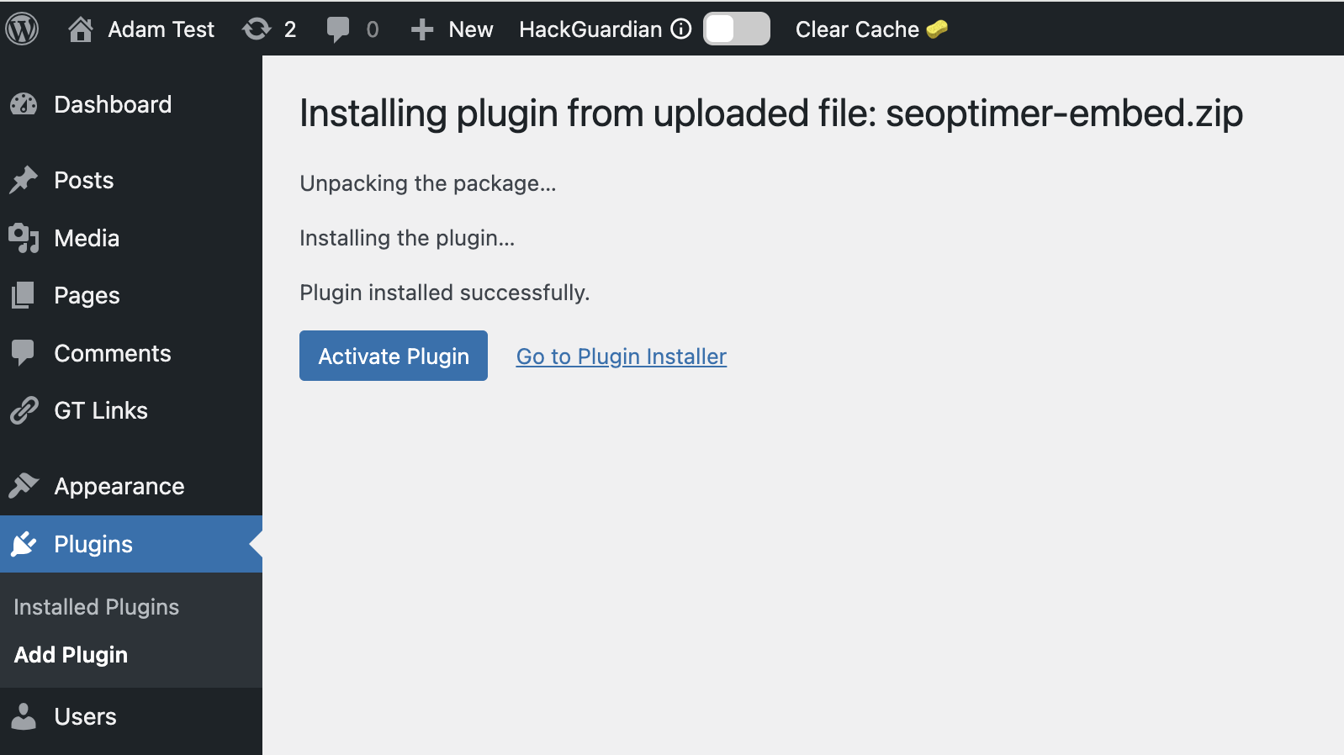
Task: Open the Pages menu item
Action: (x=87, y=295)
